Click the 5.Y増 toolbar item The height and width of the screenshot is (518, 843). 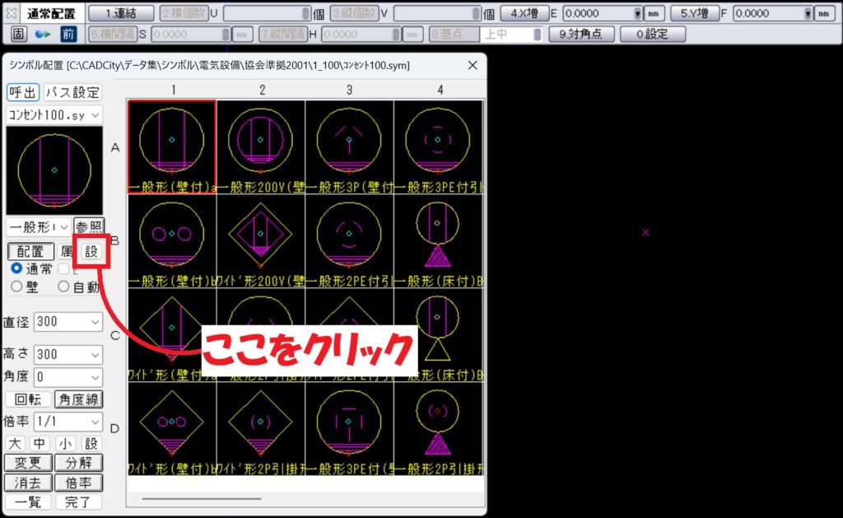(695, 13)
